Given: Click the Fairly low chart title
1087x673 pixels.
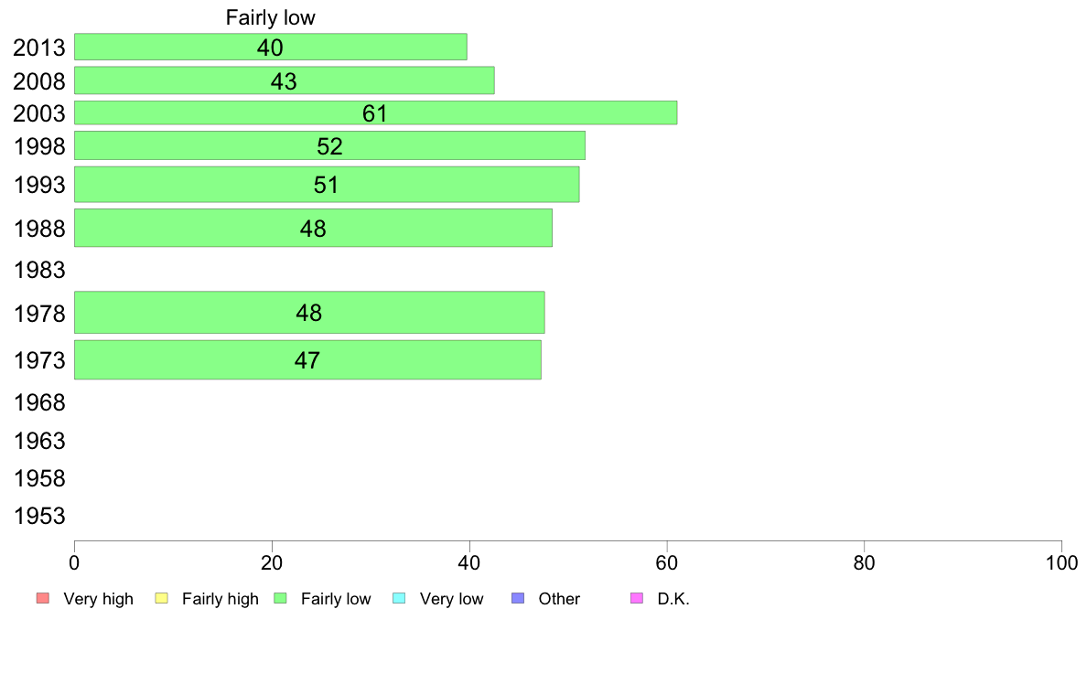Looking at the screenshot, I should (x=270, y=17).
